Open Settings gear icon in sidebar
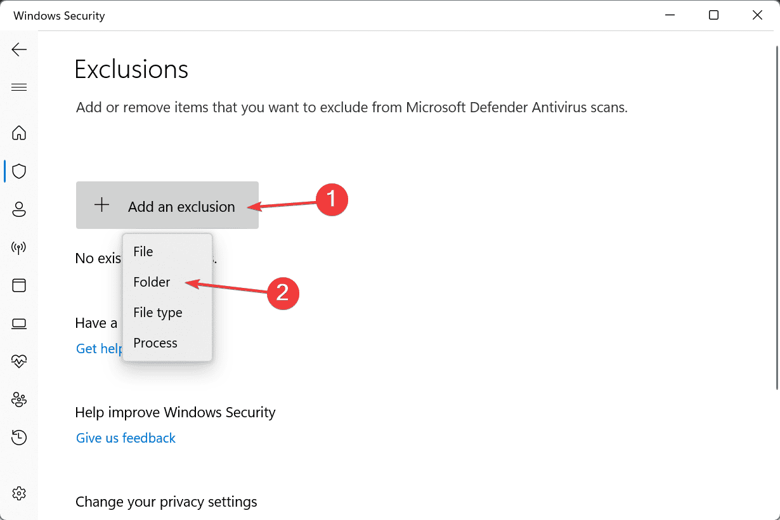The image size is (780, 520). click(19, 493)
